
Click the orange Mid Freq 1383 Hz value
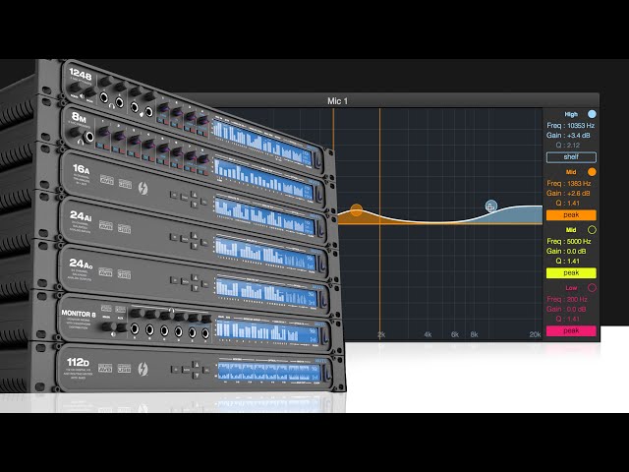click(570, 184)
